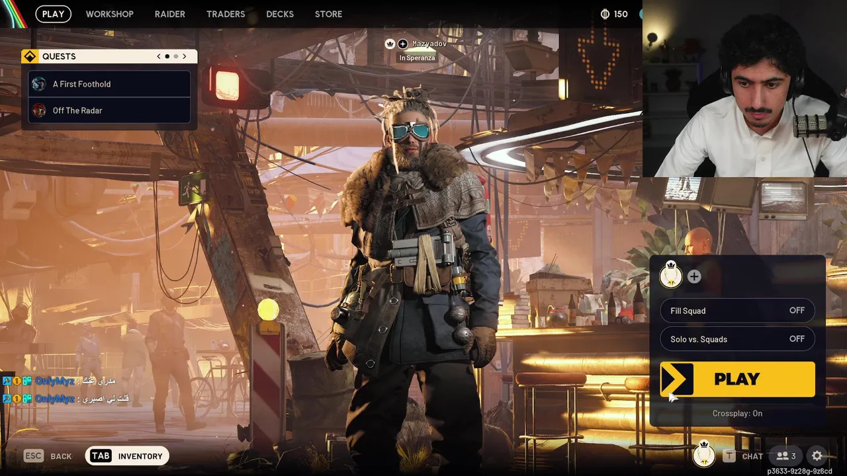The image size is (847, 476).
Task: Click the ESC Back button
Action: tap(48, 456)
